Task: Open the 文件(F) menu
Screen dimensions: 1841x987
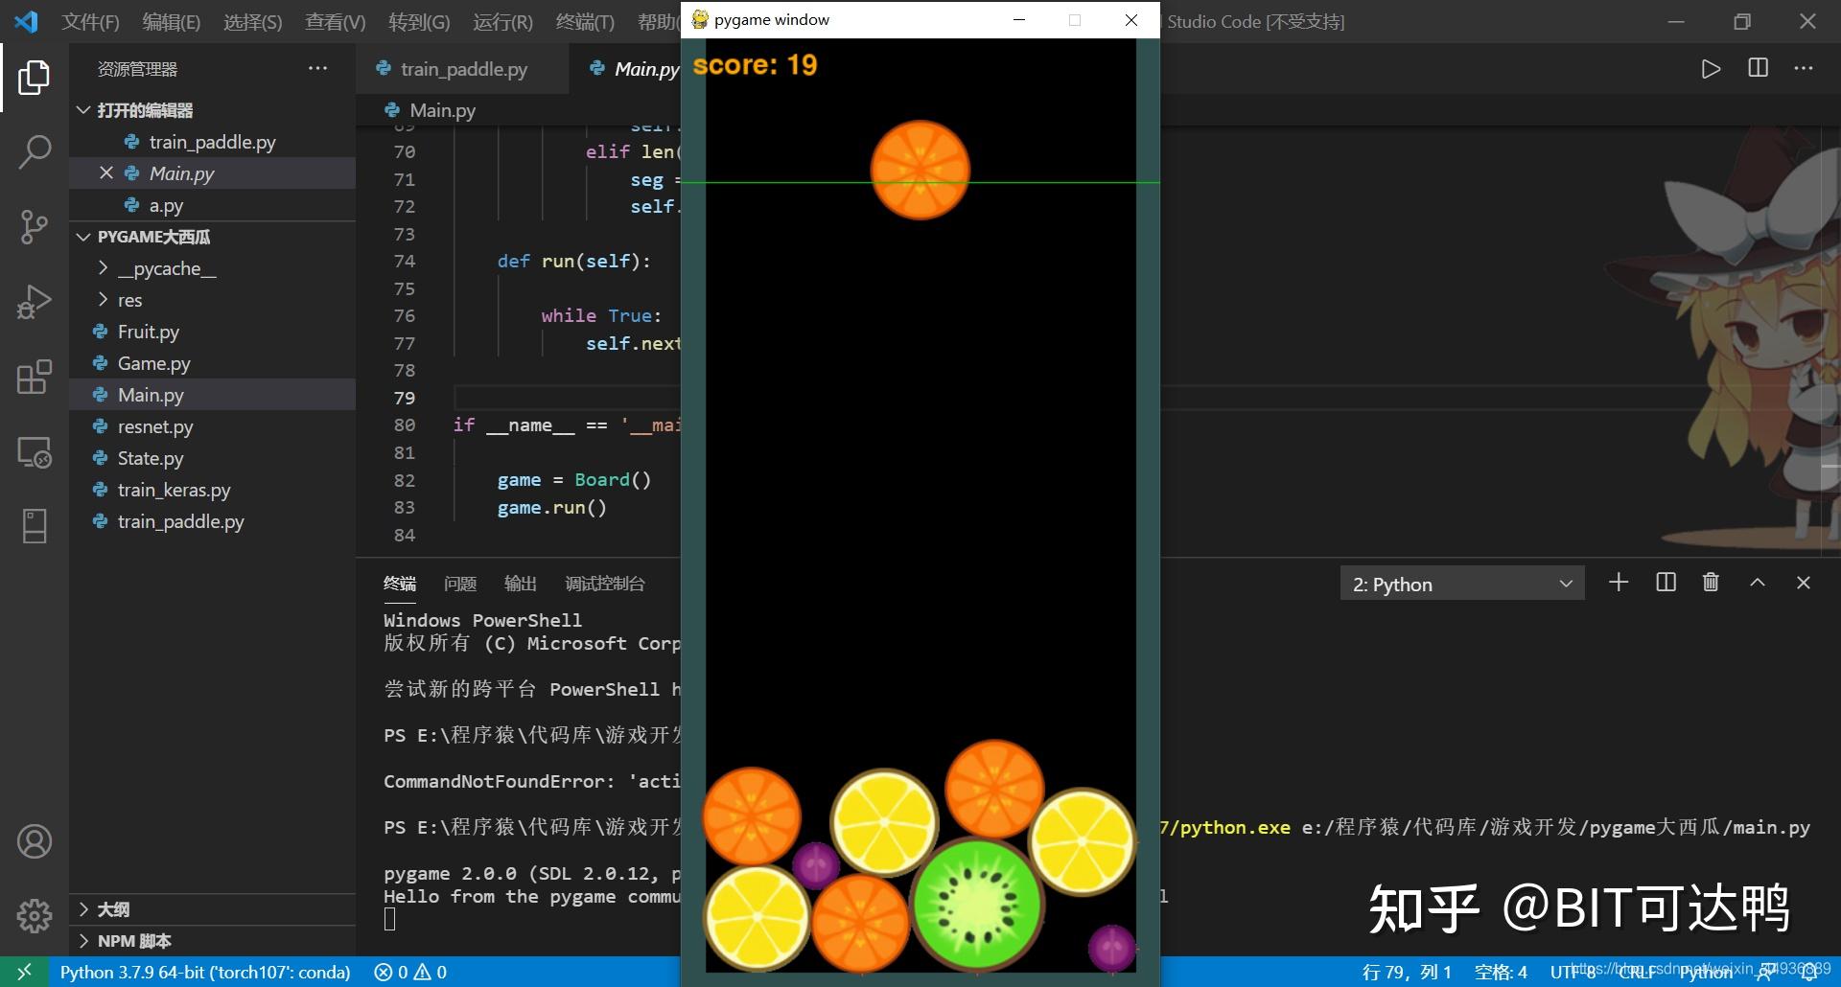Action: (x=91, y=21)
